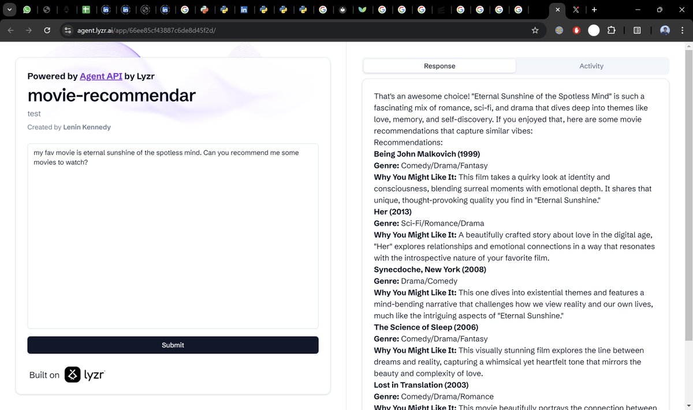
Task: Open the red hand ad blocker extension
Action: click(576, 30)
